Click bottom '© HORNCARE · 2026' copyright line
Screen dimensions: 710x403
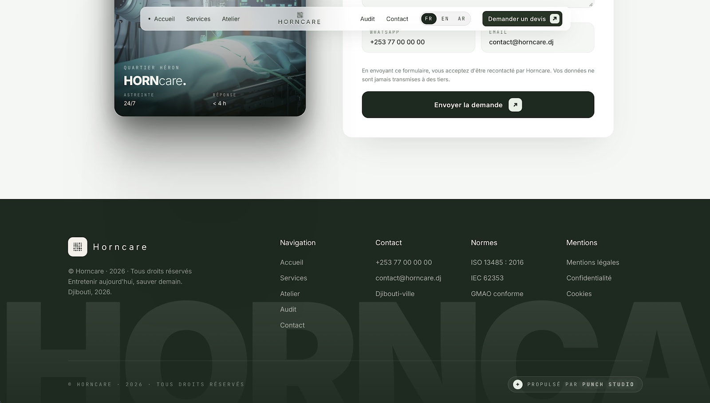156,384
